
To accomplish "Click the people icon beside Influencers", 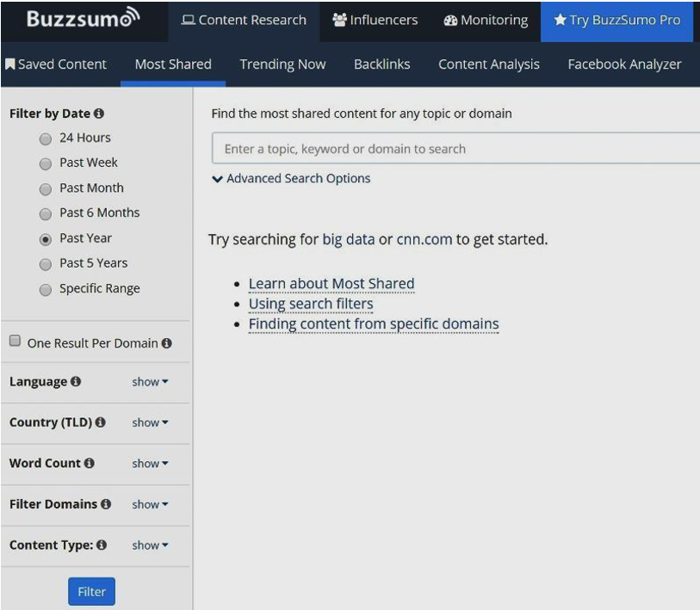I will click(340, 20).
